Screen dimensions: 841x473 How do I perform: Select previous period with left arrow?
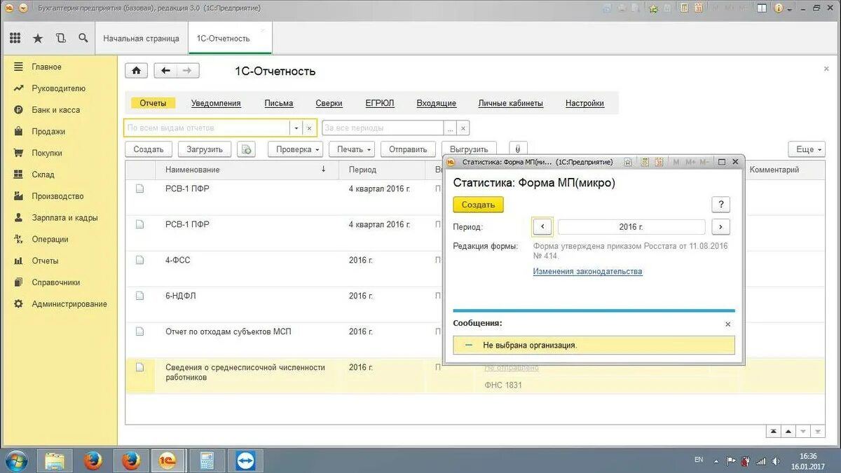543,227
